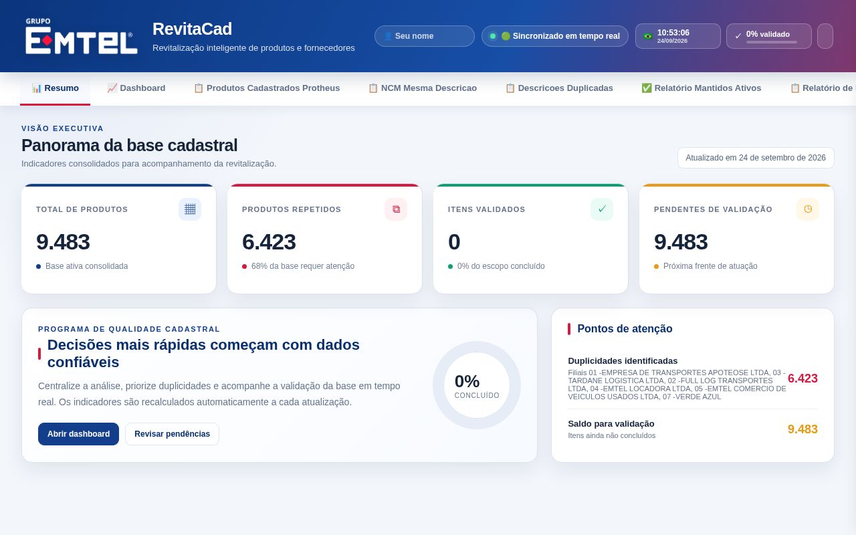Click the grid icon on Total de Produtos card
Image resolution: width=856 pixels, height=535 pixels.
pyautogui.click(x=190, y=209)
